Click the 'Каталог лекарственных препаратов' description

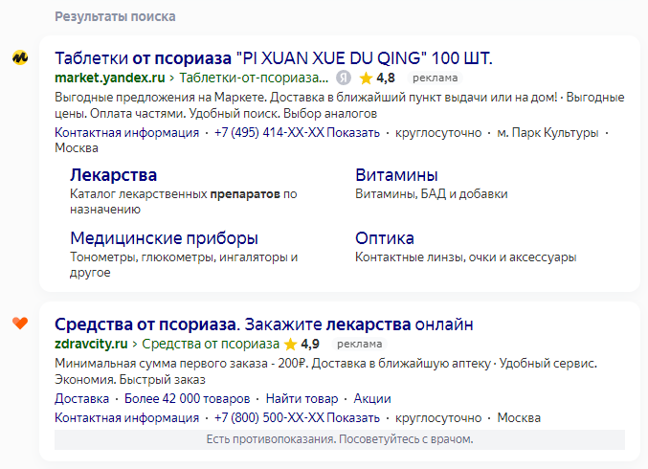[184, 202]
